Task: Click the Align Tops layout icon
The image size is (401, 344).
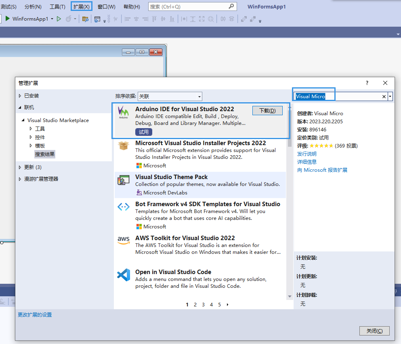Action: 154,19
